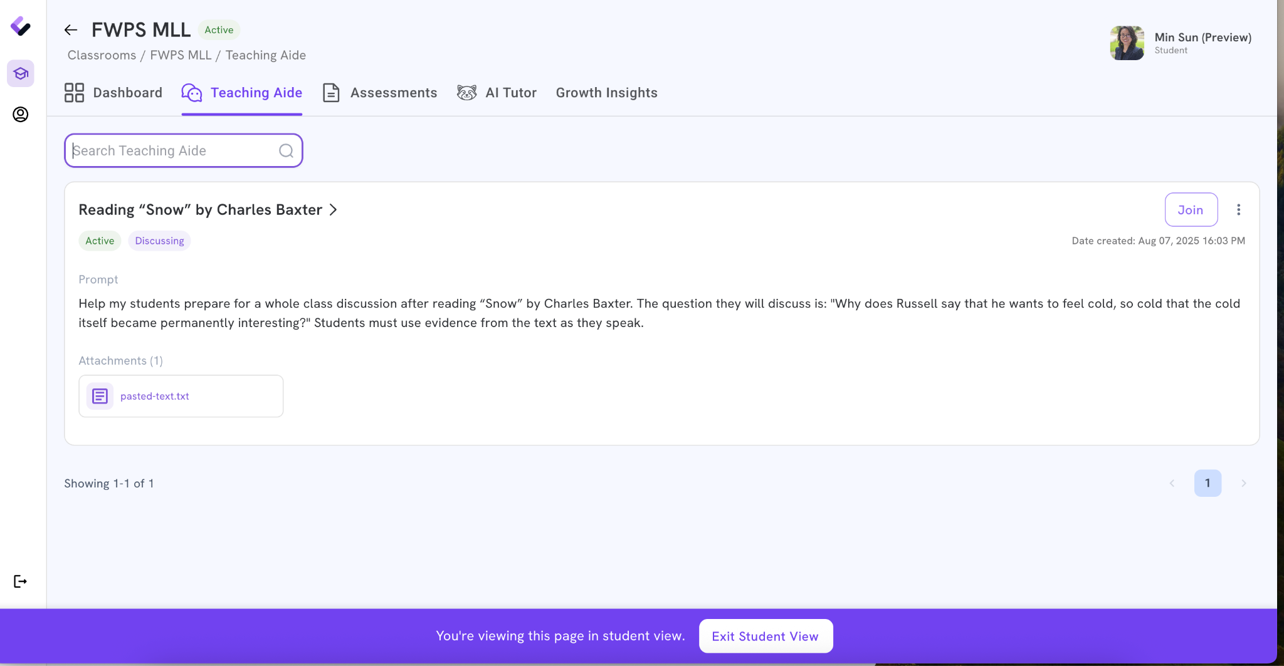Click the Classrooms breadcrumb link
Viewport: 1284px width, 666px height.
coord(102,55)
